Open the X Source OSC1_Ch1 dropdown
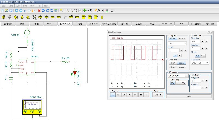This screenshot has height=120, width=219. (200, 63)
